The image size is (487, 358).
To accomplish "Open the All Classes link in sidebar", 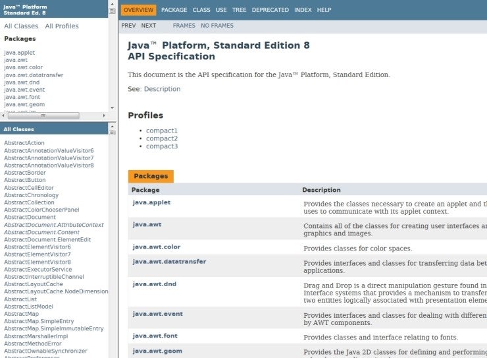I will tap(21, 26).
